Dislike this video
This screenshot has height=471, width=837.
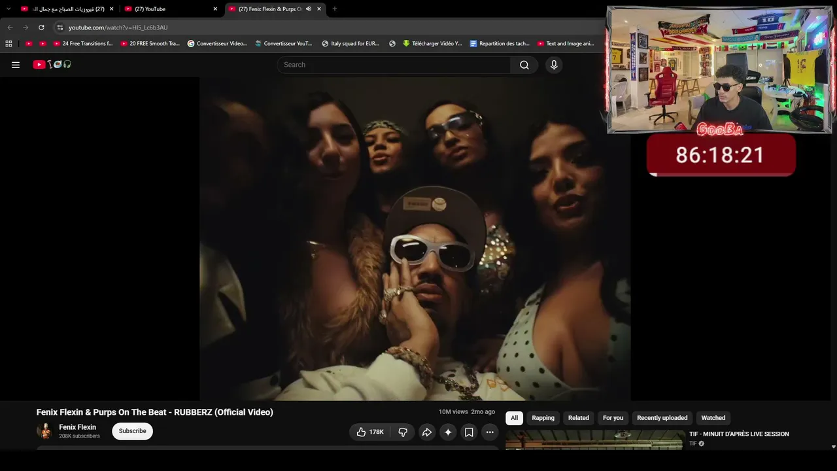click(403, 432)
